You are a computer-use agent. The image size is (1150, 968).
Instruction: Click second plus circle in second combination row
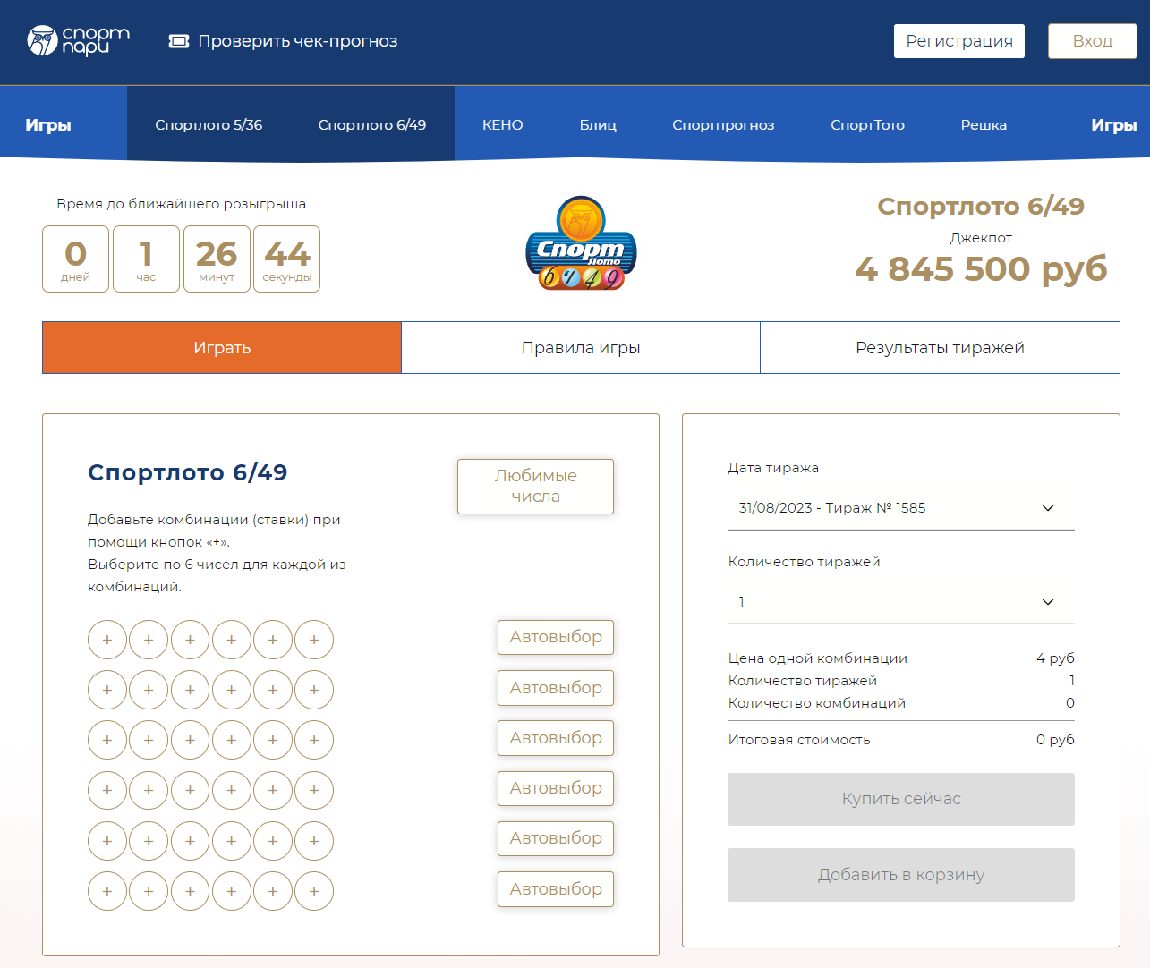(149, 690)
